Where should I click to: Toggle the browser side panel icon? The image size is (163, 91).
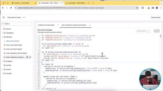[x=153, y=8]
